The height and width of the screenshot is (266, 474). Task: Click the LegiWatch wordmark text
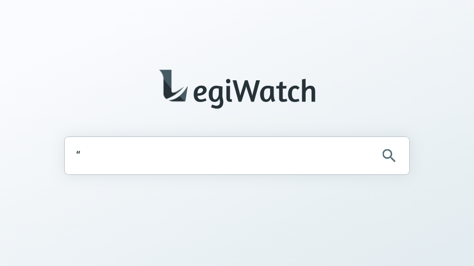click(254, 93)
